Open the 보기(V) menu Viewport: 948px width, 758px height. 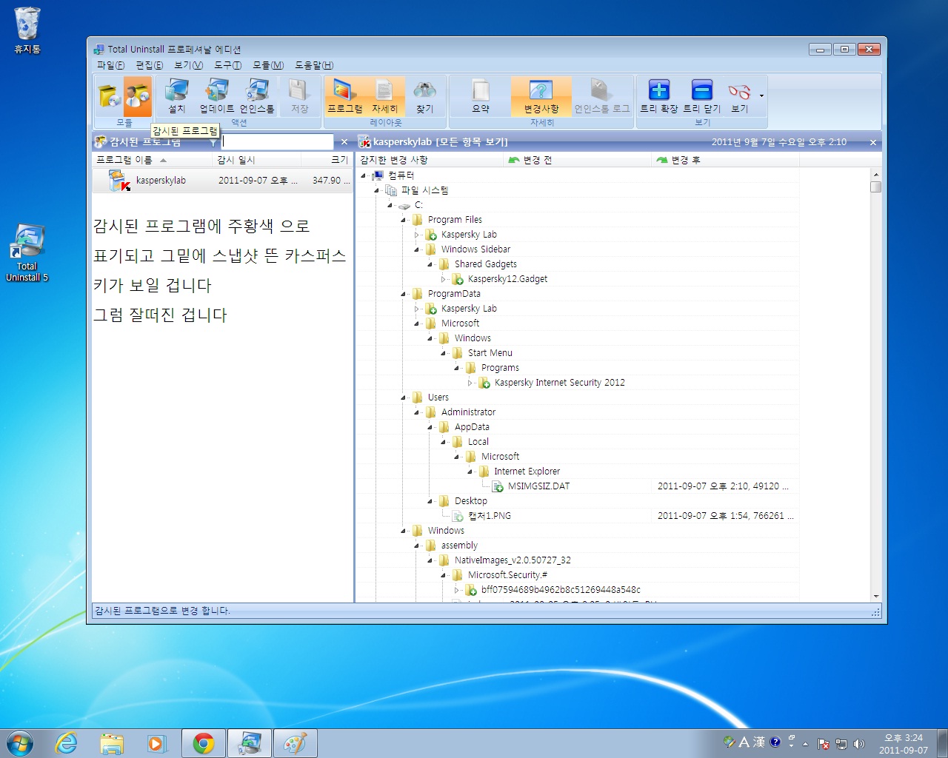[x=188, y=65]
